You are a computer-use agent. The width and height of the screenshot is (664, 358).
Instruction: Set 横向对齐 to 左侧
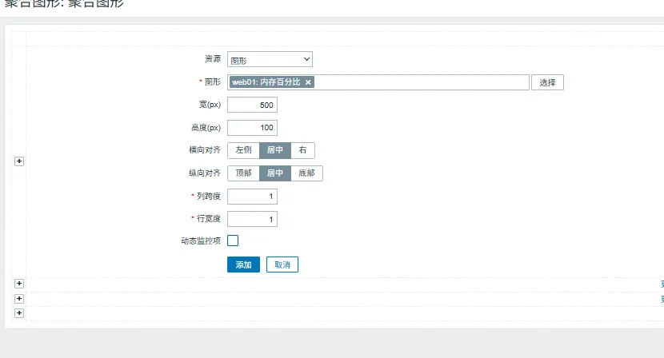point(243,150)
